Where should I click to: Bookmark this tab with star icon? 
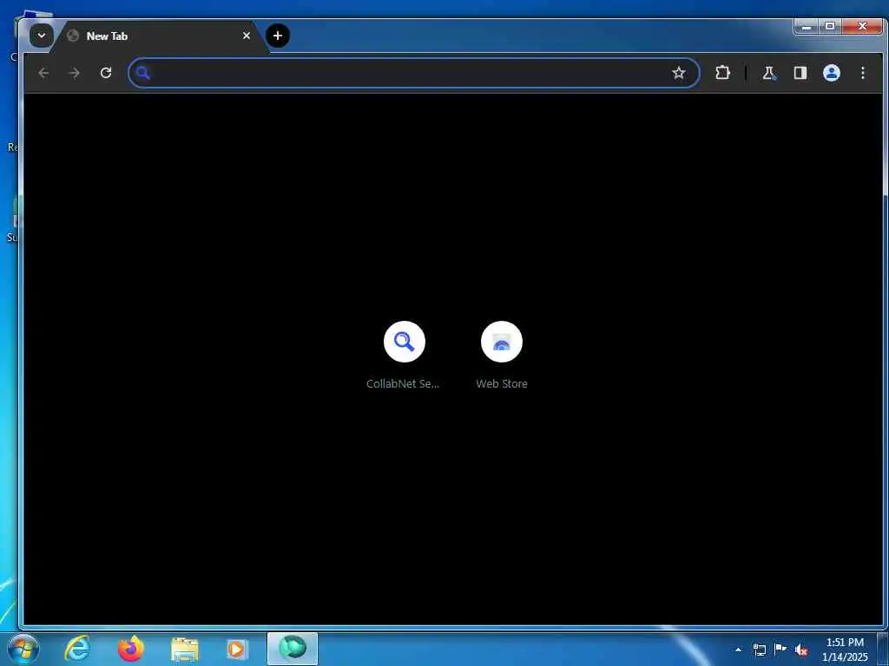pos(679,73)
